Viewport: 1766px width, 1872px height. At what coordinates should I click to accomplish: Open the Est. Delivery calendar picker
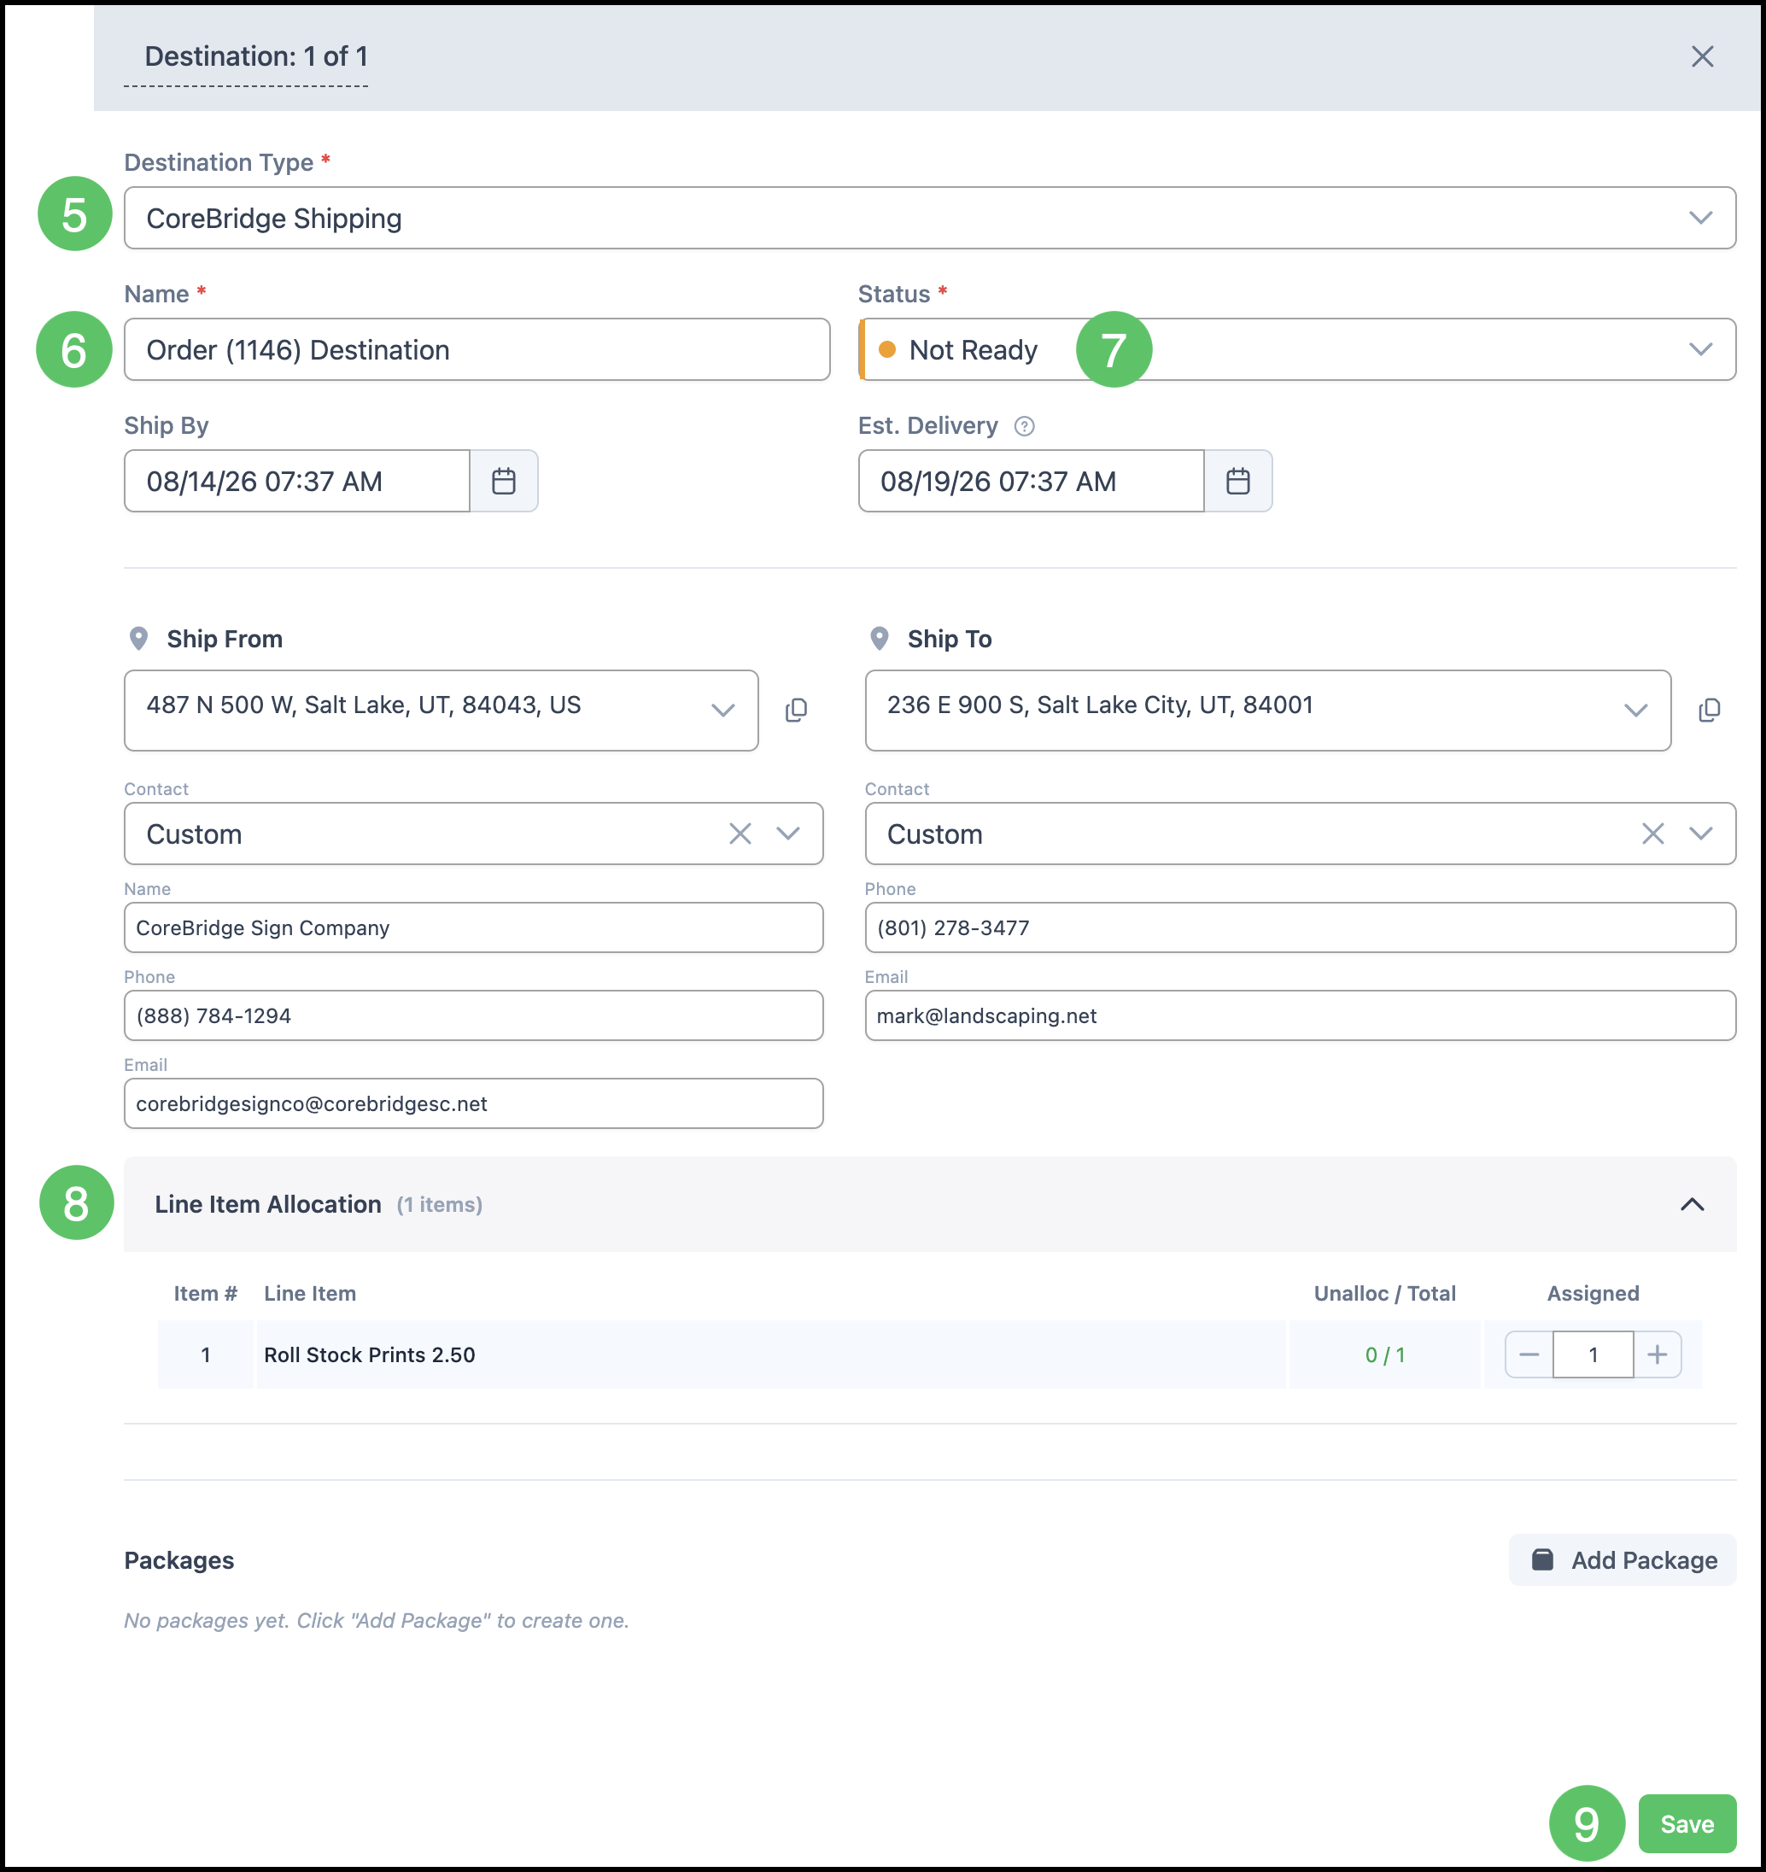click(x=1238, y=481)
